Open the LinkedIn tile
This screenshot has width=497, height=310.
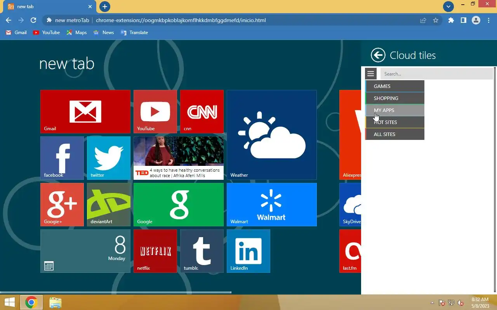(x=248, y=251)
